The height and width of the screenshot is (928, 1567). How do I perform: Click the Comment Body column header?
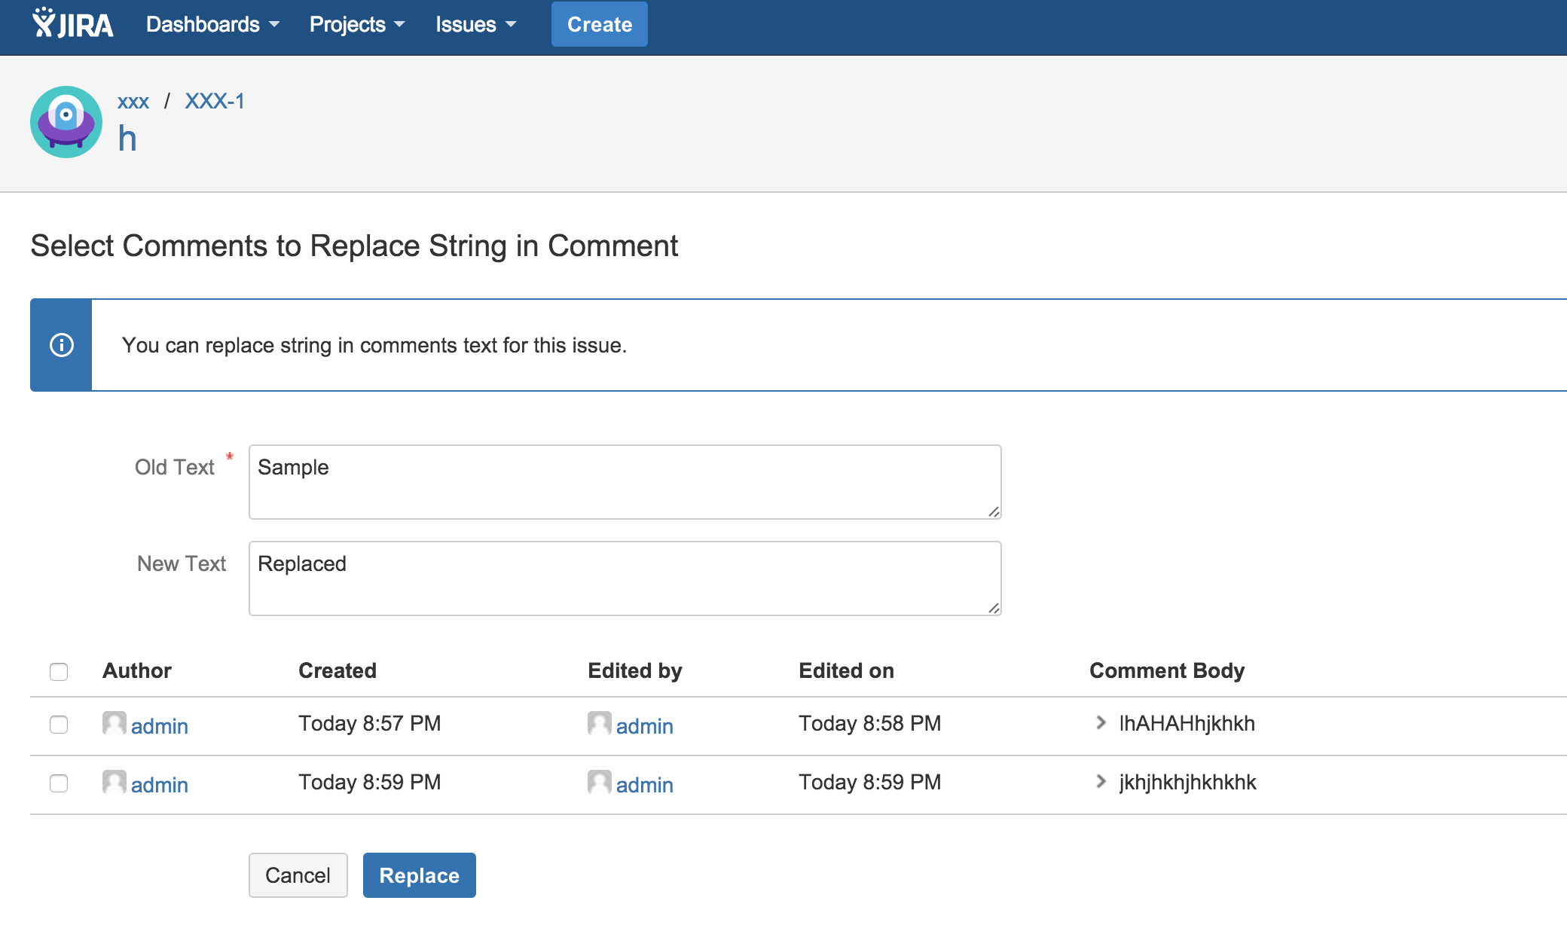(x=1167, y=670)
